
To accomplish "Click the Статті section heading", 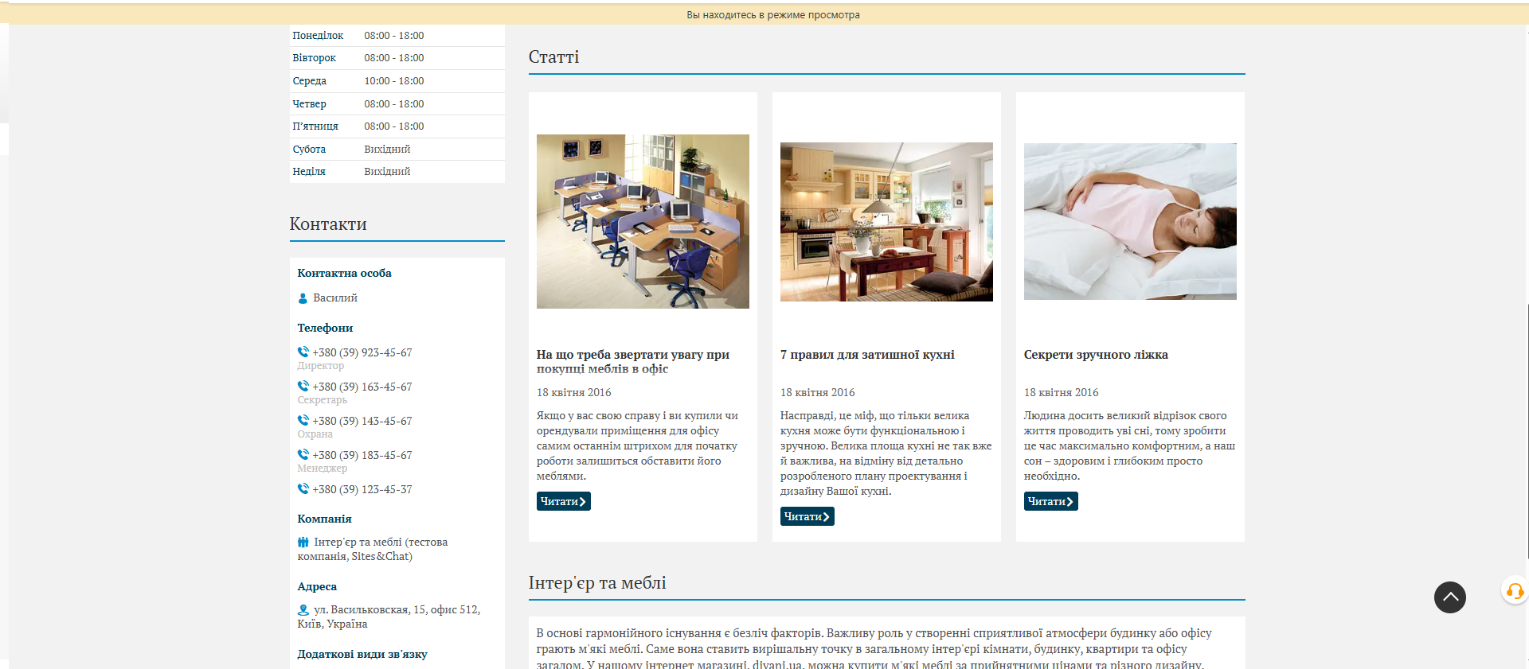I will (553, 57).
